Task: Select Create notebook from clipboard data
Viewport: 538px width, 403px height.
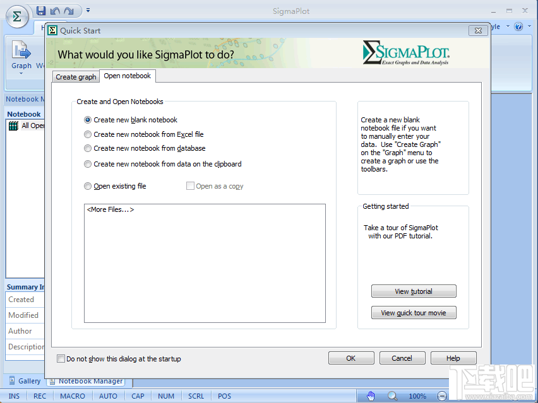Action: click(163, 164)
